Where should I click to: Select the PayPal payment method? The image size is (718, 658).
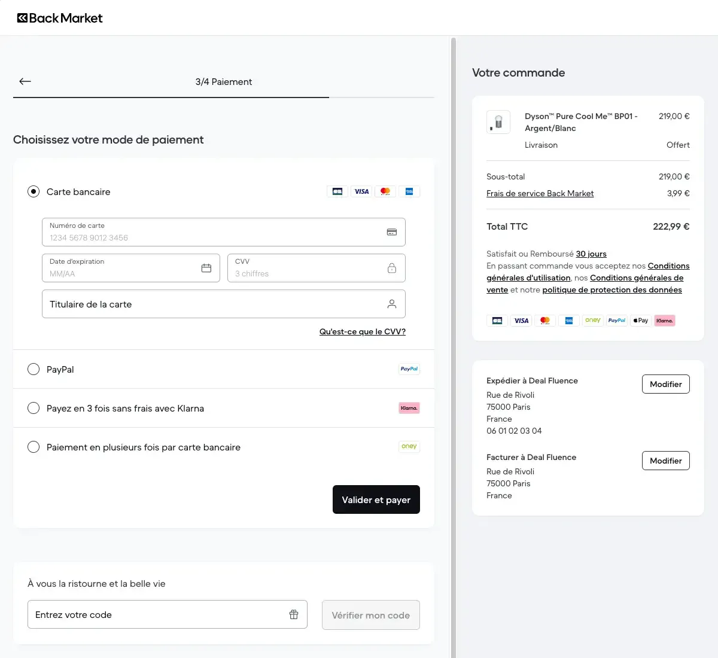tap(34, 369)
